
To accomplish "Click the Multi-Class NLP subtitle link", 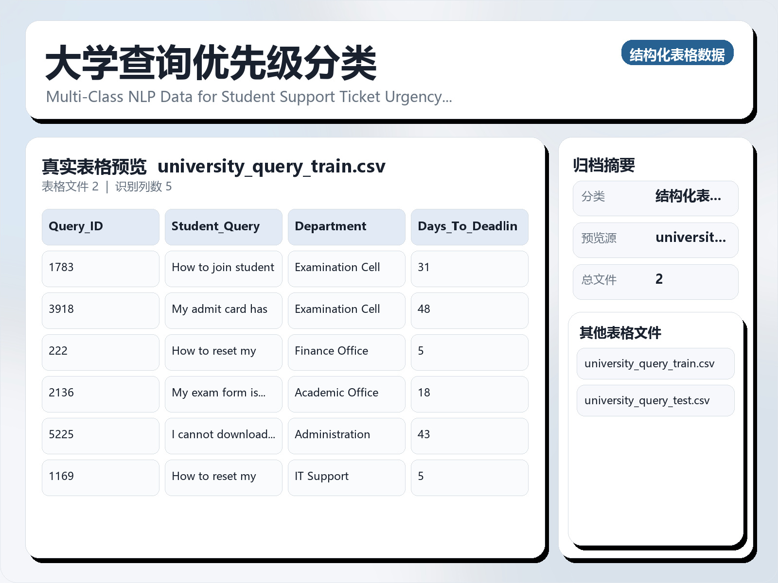I will click(x=249, y=97).
